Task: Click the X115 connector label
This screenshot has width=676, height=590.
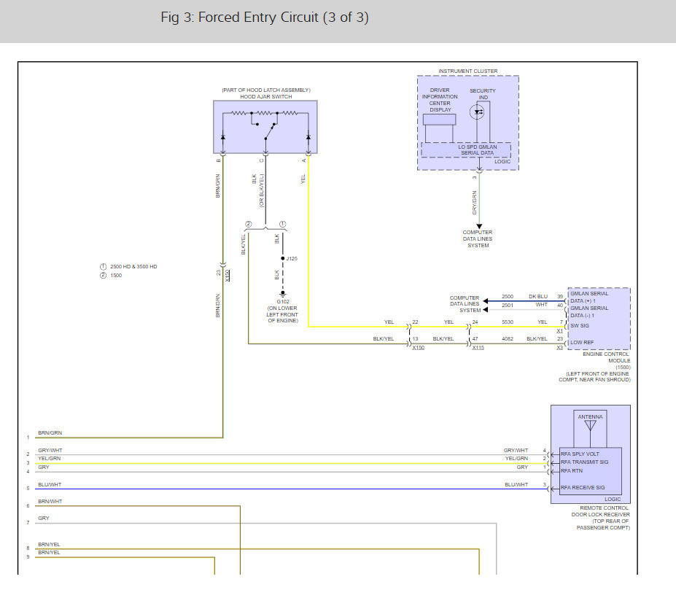Action: 478,348
